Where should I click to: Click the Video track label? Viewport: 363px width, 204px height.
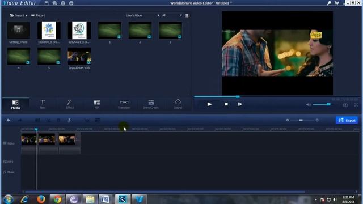point(9,143)
